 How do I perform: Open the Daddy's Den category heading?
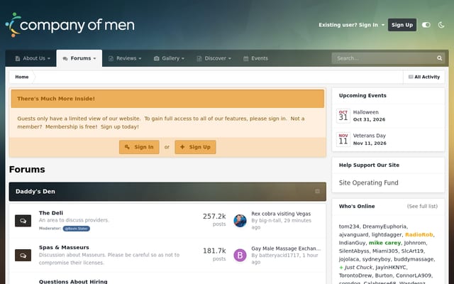tap(35, 191)
